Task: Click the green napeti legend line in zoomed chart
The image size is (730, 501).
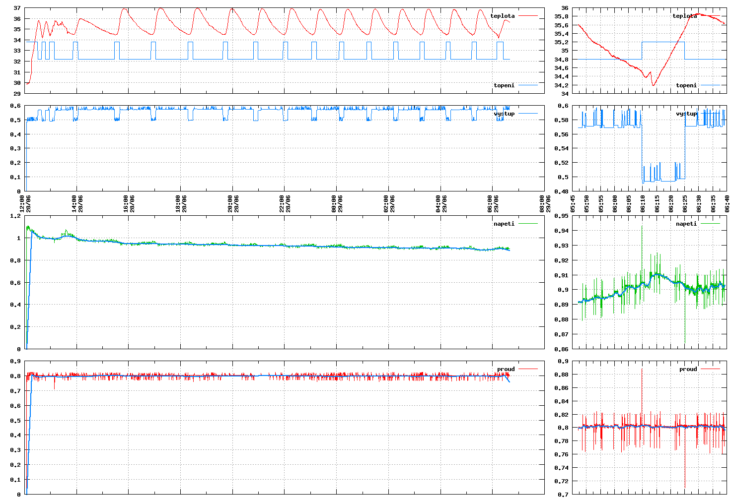Action: [x=710, y=224]
